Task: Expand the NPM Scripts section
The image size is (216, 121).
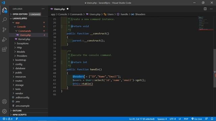Action: pyautogui.click(x=28, y=115)
